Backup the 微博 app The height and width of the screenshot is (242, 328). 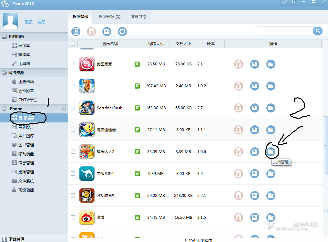pos(255,218)
